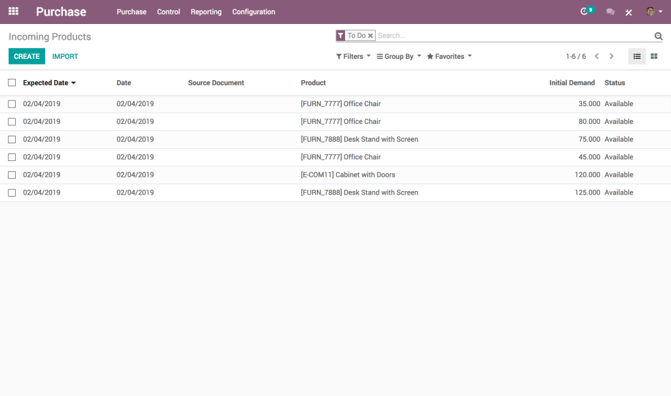Switch to the Reporting menu
This screenshot has height=396, width=671.
pos(206,12)
